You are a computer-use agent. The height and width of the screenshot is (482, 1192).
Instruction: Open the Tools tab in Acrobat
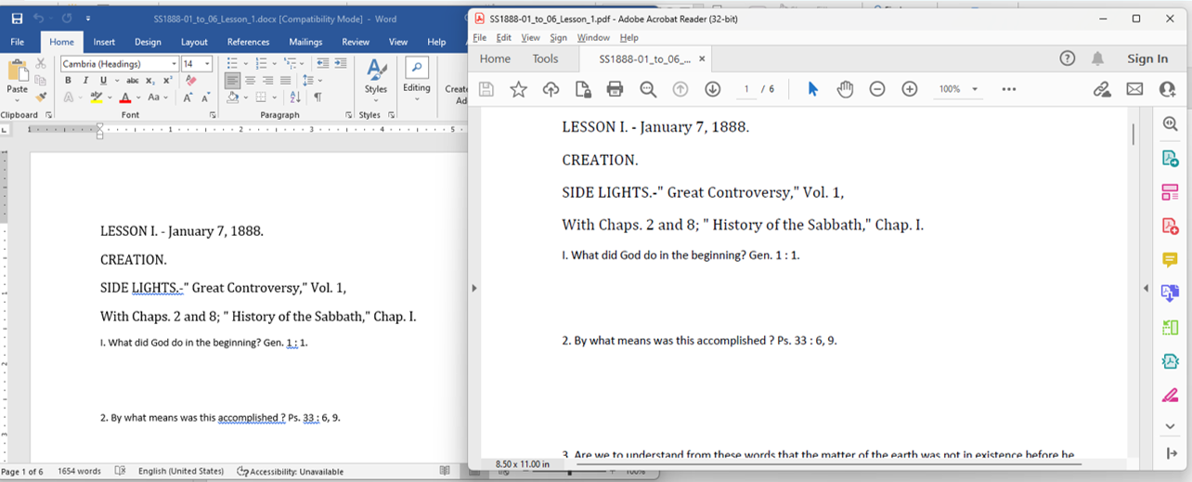coord(545,59)
